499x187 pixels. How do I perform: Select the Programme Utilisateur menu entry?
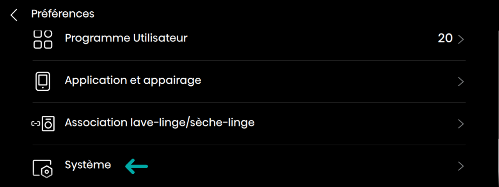126,38
